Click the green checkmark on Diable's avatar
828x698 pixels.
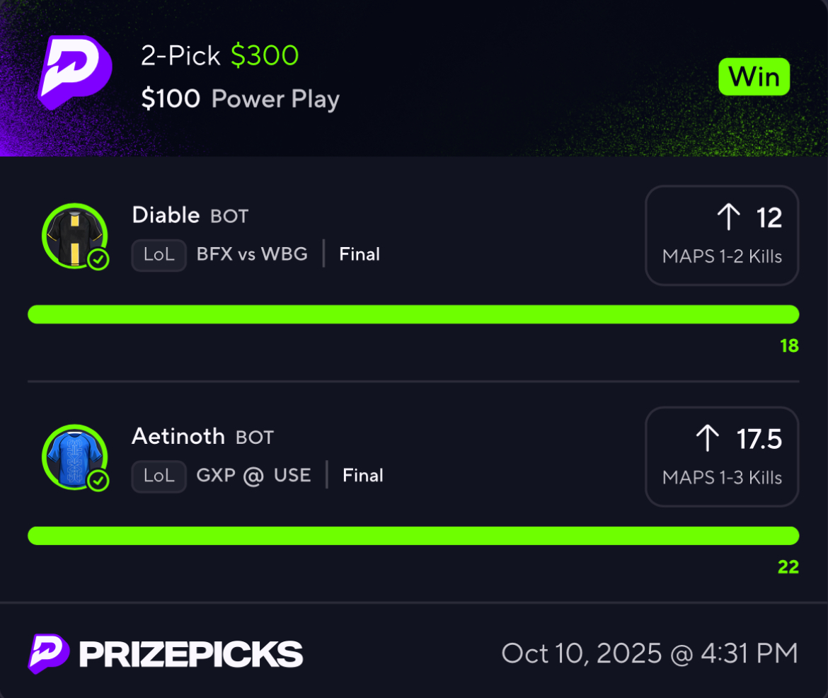98,261
